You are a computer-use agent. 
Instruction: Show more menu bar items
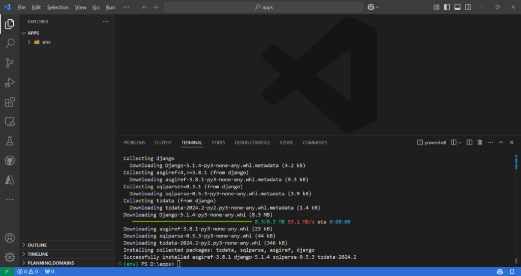tap(126, 7)
